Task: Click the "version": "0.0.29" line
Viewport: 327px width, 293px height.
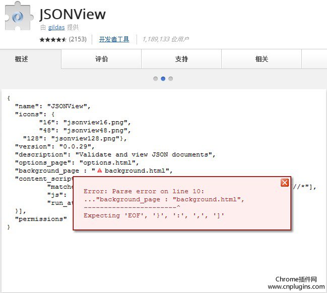Action: (55, 146)
